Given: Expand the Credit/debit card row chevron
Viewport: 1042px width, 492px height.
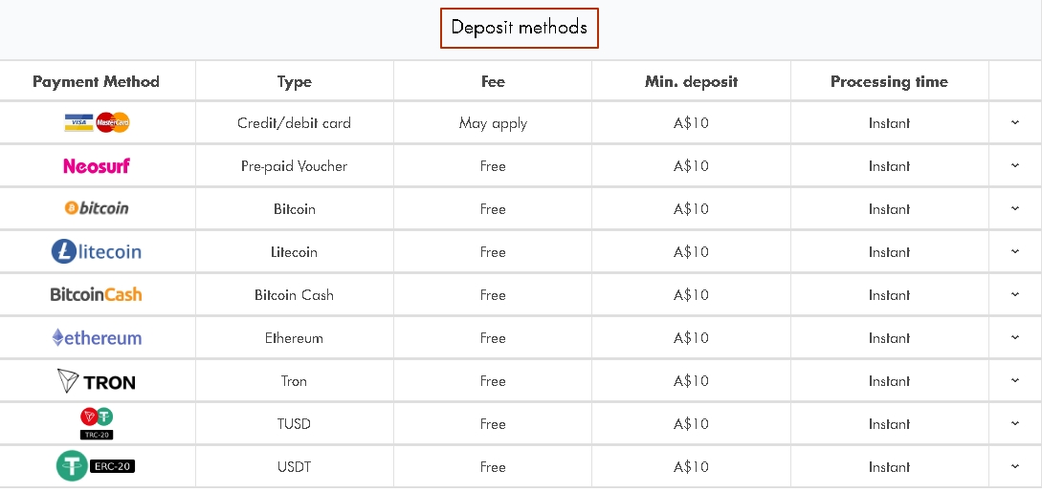Looking at the screenshot, I should pyautogui.click(x=1015, y=122).
